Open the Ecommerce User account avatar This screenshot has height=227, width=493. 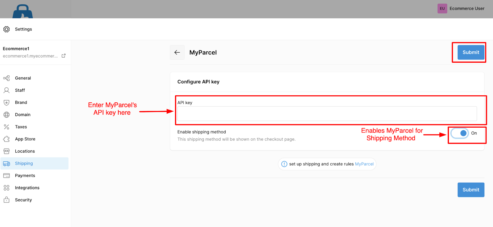coord(442,9)
